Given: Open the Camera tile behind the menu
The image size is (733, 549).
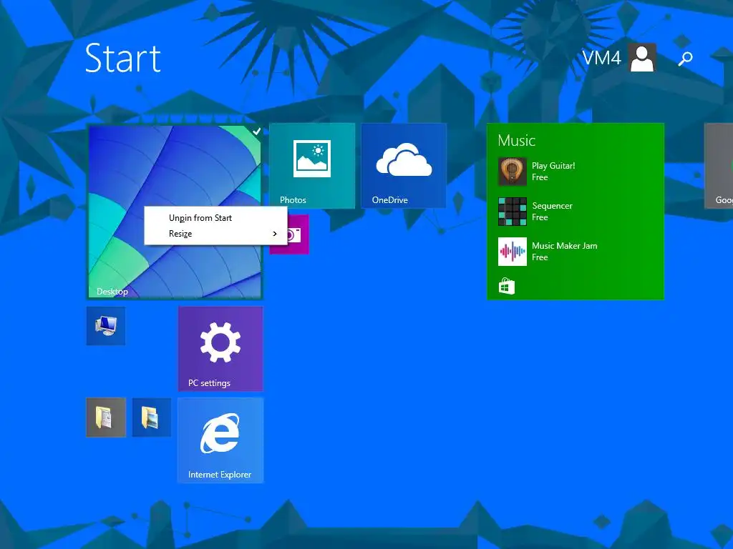Looking at the screenshot, I should 298,234.
